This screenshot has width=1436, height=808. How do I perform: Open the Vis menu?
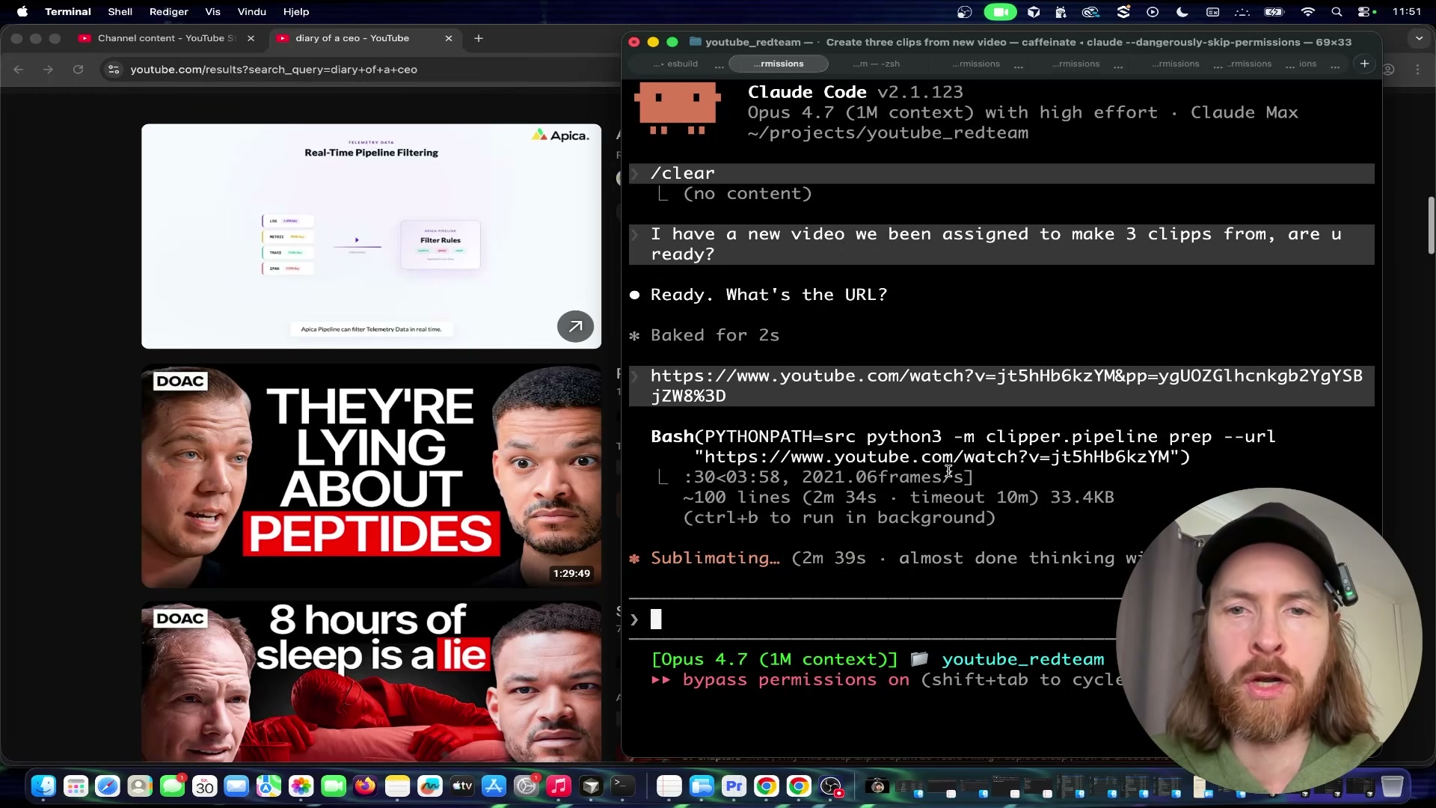pos(213,12)
